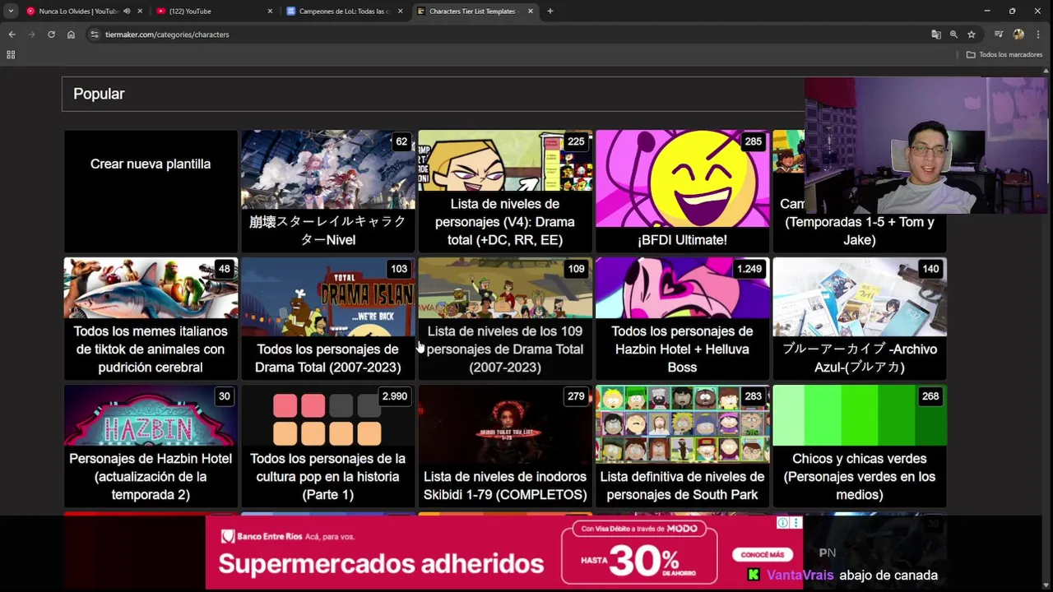
Task: Click the 1.249 count badge on Hazbin card
Action: (x=749, y=269)
